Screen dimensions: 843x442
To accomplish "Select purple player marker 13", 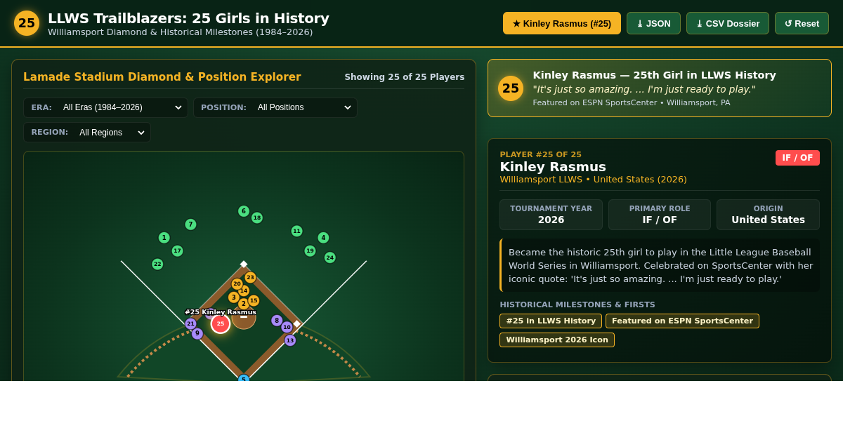I will pos(290,340).
